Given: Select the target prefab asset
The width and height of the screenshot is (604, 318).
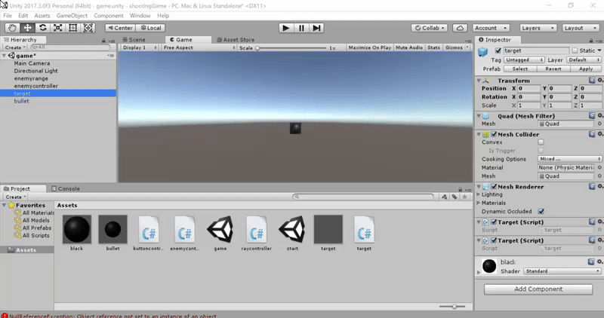Looking at the screenshot, I should (x=328, y=229).
